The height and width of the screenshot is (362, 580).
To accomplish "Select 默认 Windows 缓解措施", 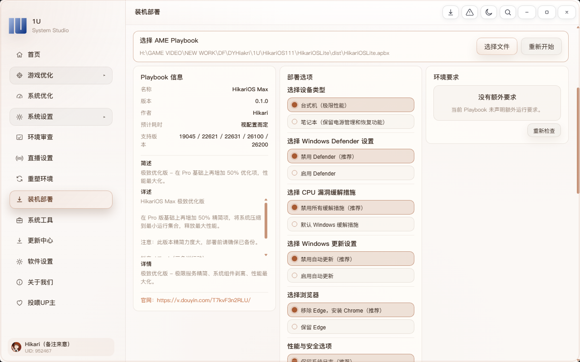I will 351,225.
